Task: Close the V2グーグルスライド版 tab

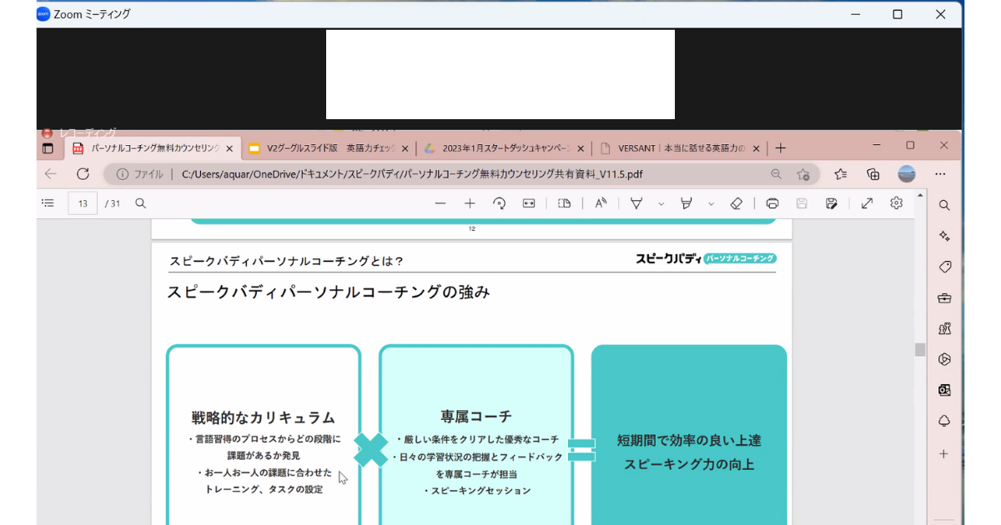Action: pos(405,148)
